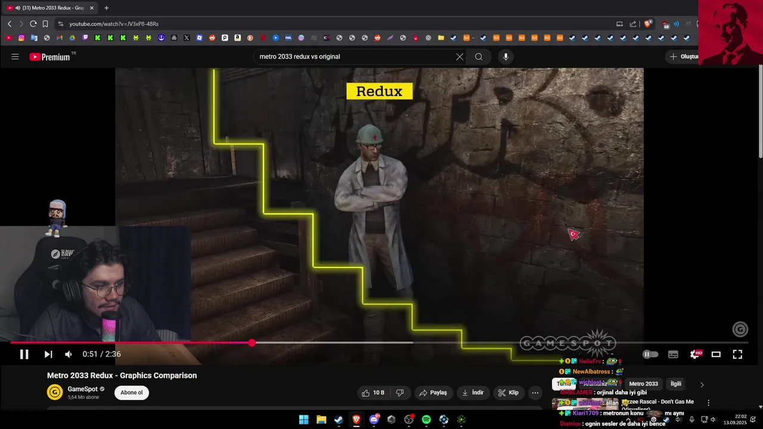Enter fullscreen mode
The image size is (763, 429).
737,355
